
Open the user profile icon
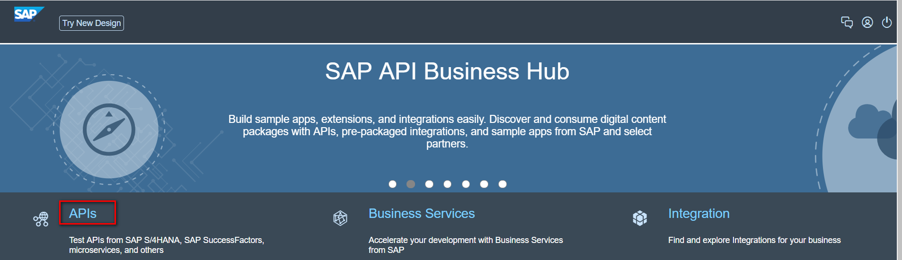click(x=867, y=22)
